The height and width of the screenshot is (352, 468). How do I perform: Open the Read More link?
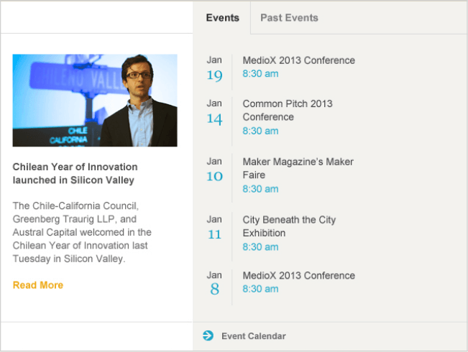coord(38,285)
